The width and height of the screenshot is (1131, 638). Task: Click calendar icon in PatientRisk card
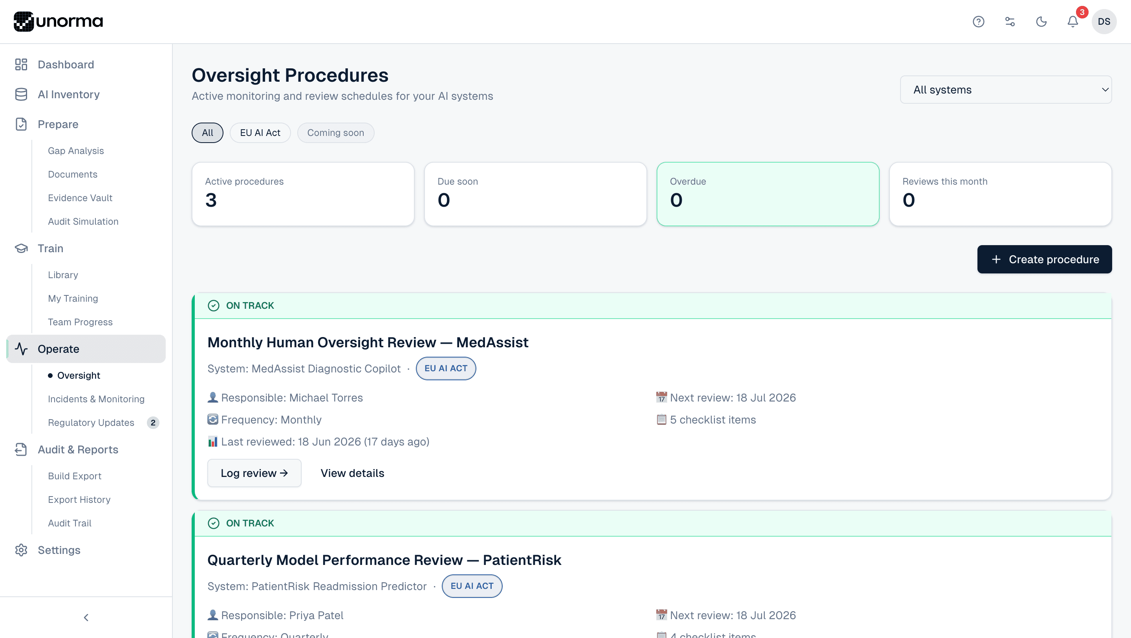(x=661, y=615)
